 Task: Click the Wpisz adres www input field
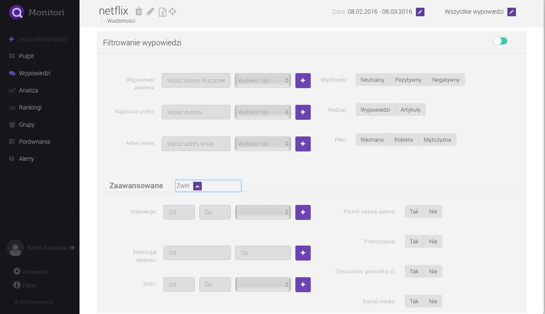[196, 144]
